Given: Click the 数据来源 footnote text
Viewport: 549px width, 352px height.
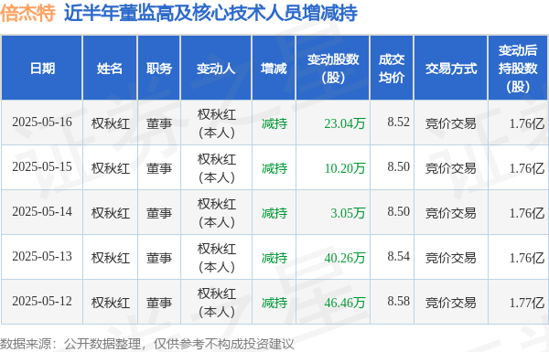Looking at the screenshot, I should pos(146,344).
